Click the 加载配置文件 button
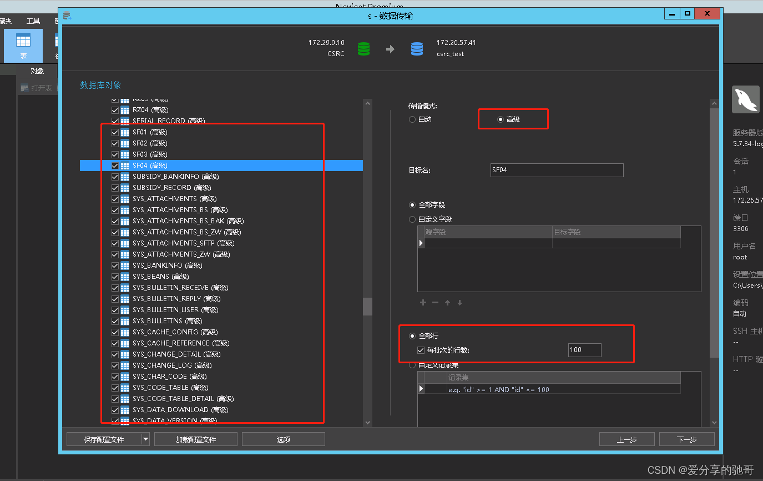Screen dimensions: 763x481 tap(196, 439)
